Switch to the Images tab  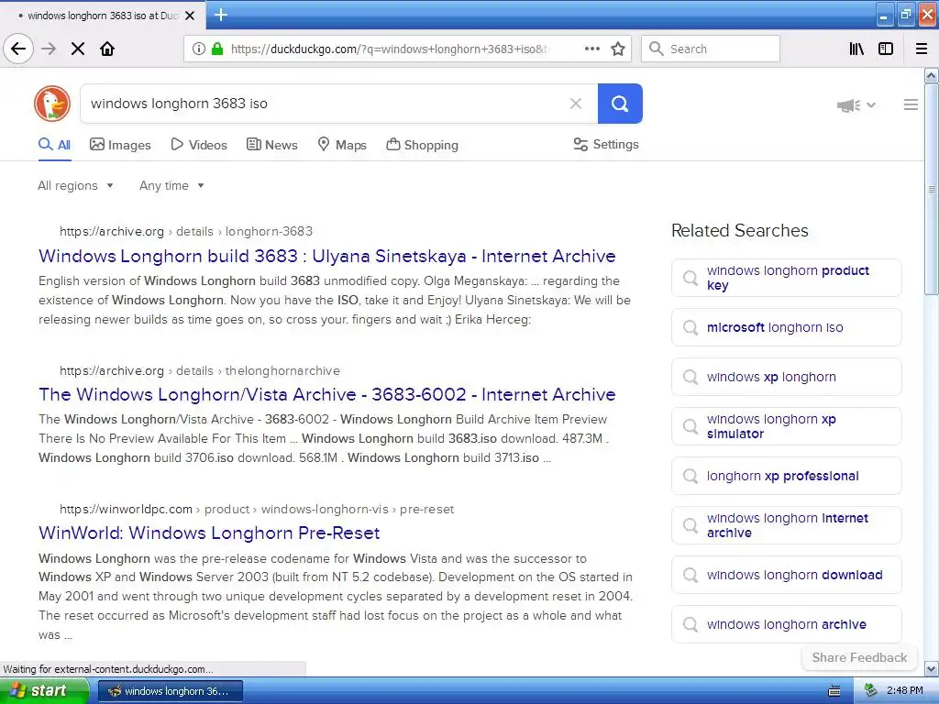pyautogui.click(x=120, y=145)
